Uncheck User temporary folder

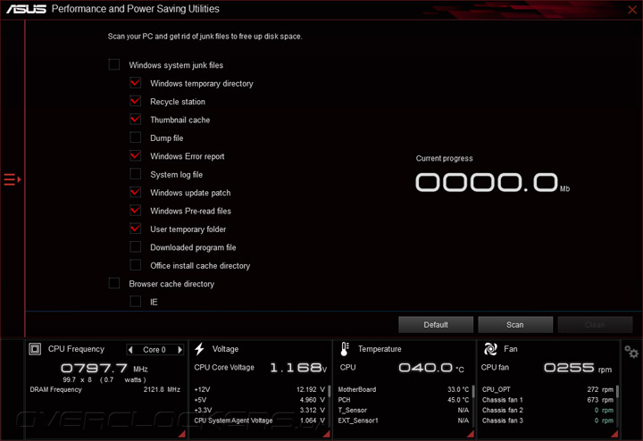click(136, 229)
